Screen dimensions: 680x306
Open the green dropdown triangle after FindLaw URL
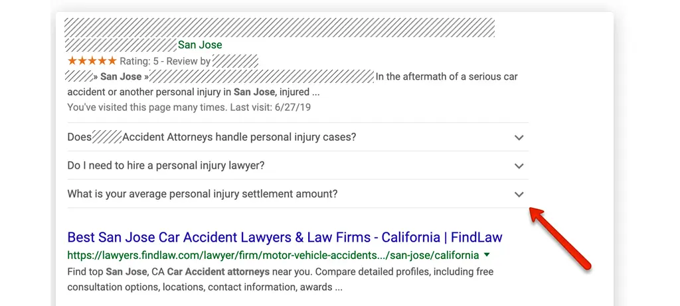click(487, 255)
